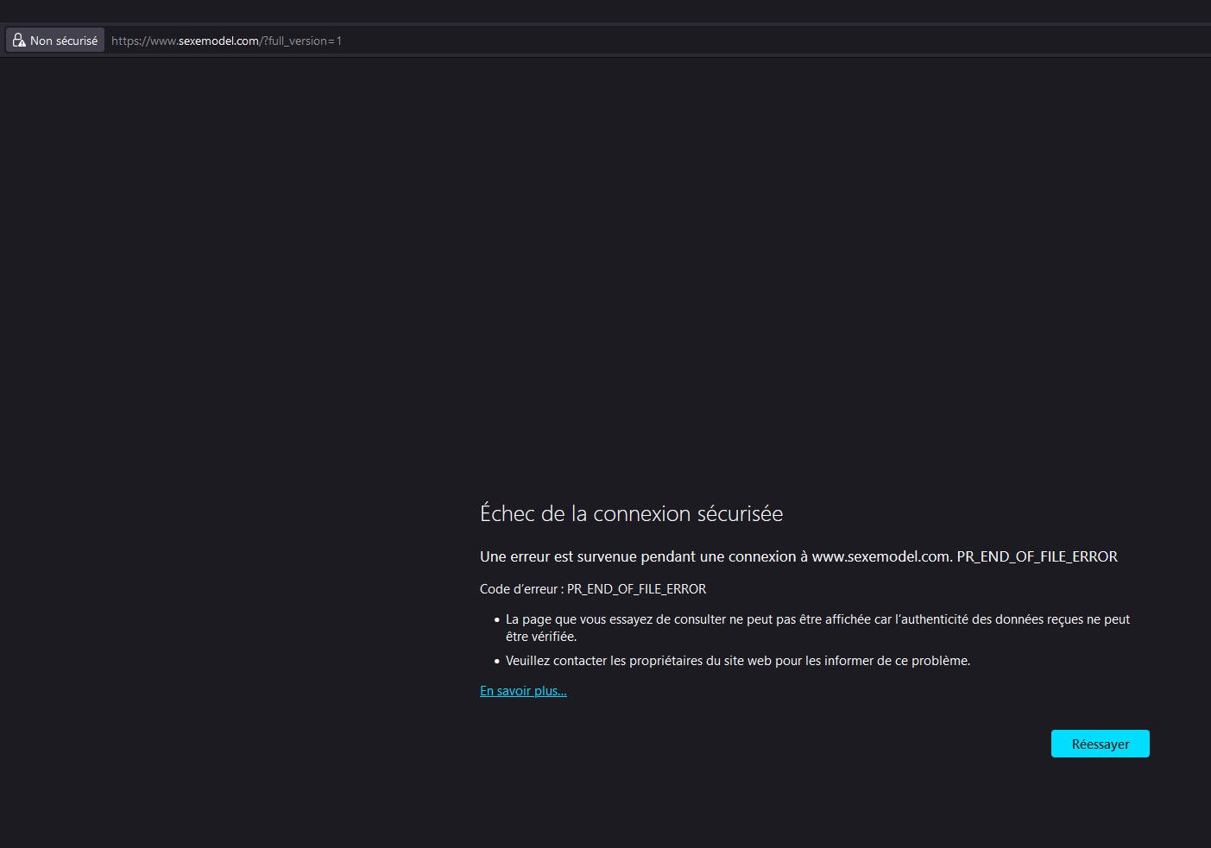Image resolution: width=1211 pixels, height=848 pixels.
Task: Click the "sexemodel.com" domain in the URL
Action: click(x=218, y=41)
